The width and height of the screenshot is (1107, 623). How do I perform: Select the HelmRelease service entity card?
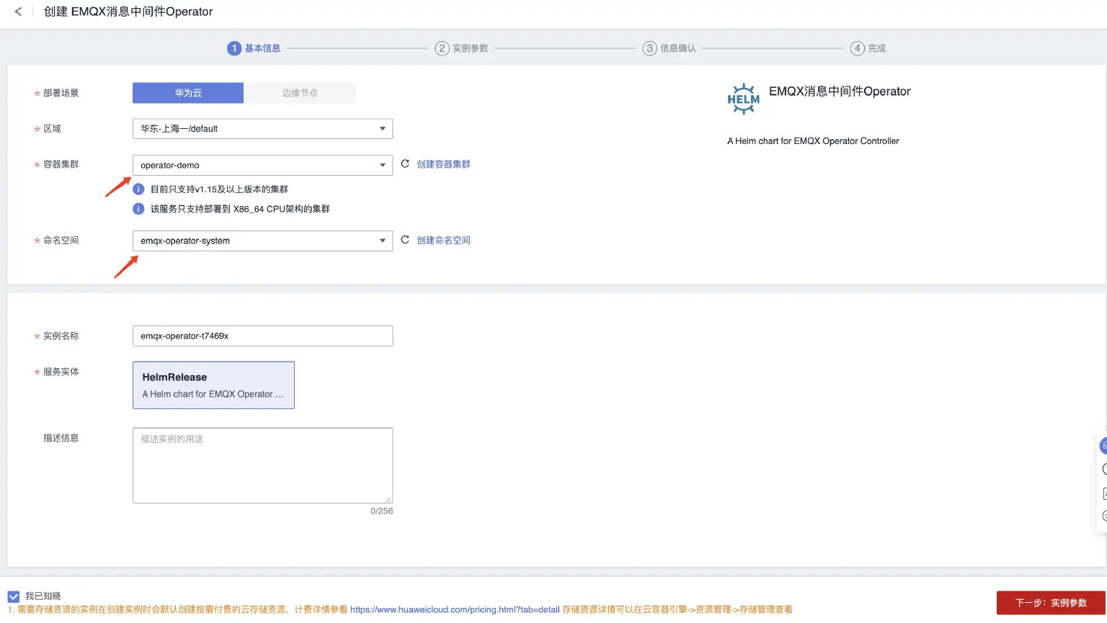point(213,385)
